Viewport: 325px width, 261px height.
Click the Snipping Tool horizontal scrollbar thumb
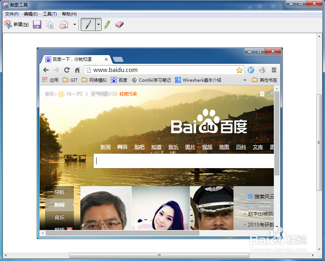159,255
